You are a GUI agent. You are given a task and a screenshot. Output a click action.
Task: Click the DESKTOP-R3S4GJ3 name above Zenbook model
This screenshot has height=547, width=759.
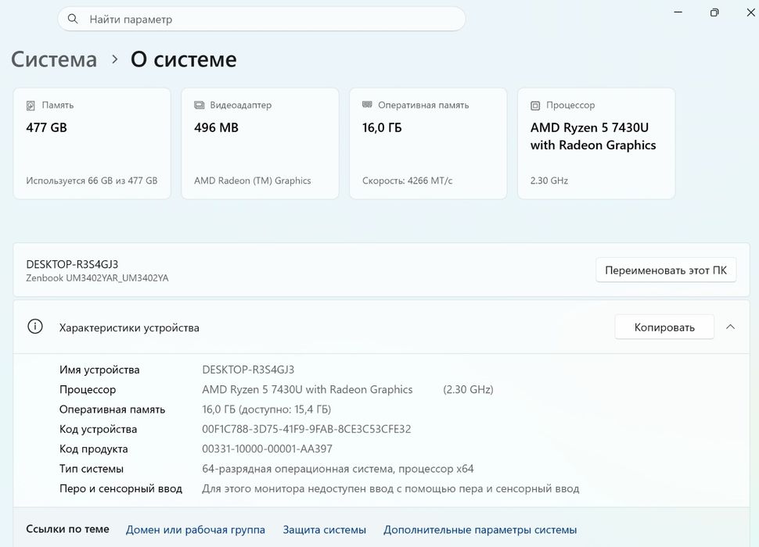72,264
